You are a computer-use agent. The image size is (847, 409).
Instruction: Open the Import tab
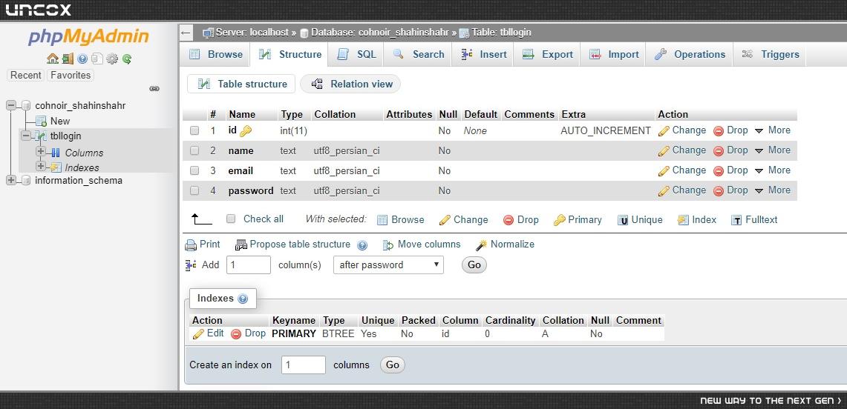click(613, 54)
